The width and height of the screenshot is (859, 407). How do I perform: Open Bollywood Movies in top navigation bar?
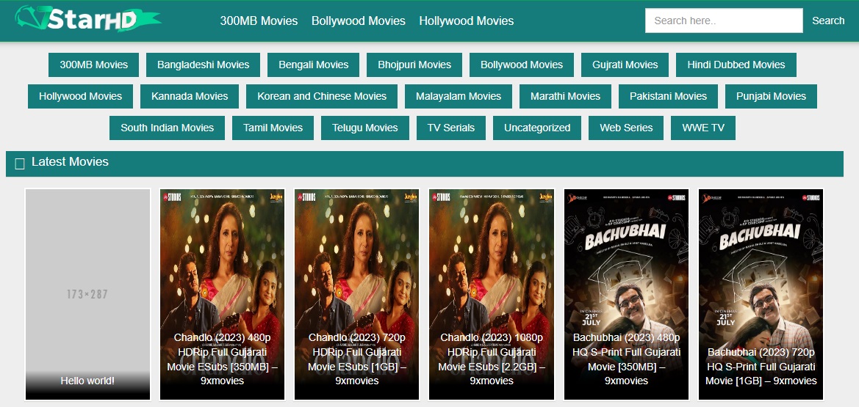point(359,21)
